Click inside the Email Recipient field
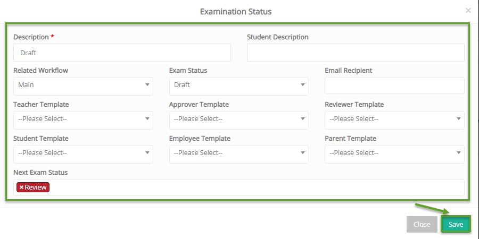This screenshot has height=239, width=479. pos(394,86)
